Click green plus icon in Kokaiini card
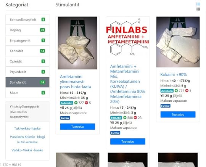This screenshot has width=206, height=167. [176, 91]
